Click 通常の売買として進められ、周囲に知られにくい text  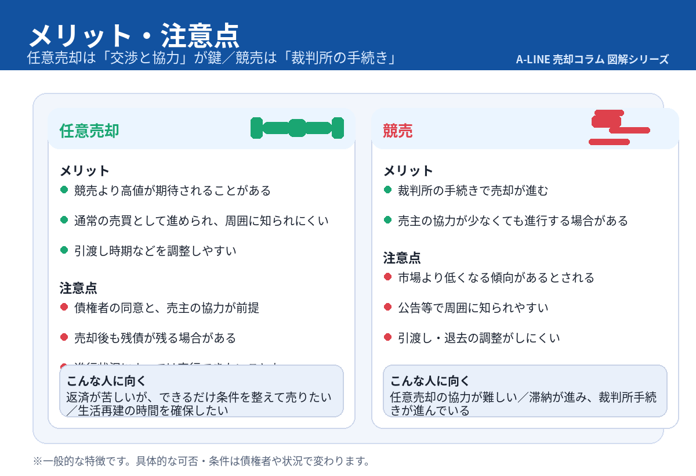(x=201, y=221)
